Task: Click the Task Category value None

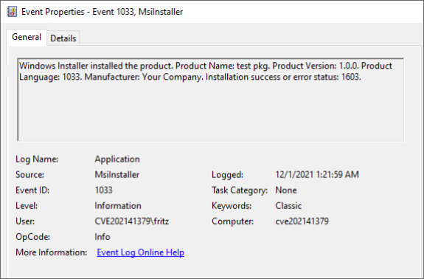Action: pyautogui.click(x=286, y=190)
